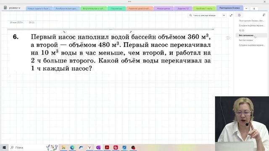Viewport: 269px width, 151px height.
Task: Open the Windows Start menu
Action: 4,147
